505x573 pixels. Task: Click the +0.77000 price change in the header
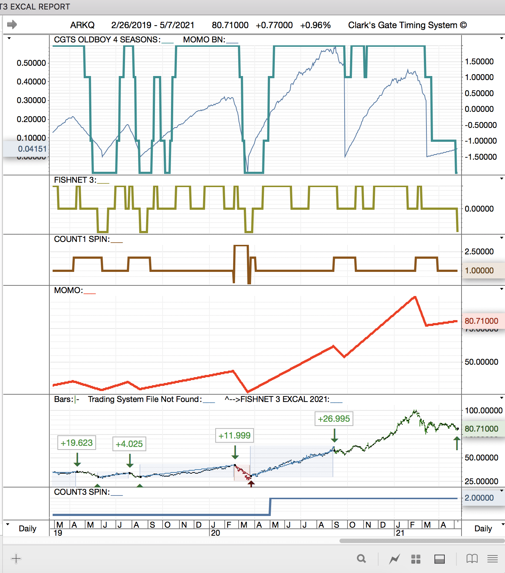point(274,25)
